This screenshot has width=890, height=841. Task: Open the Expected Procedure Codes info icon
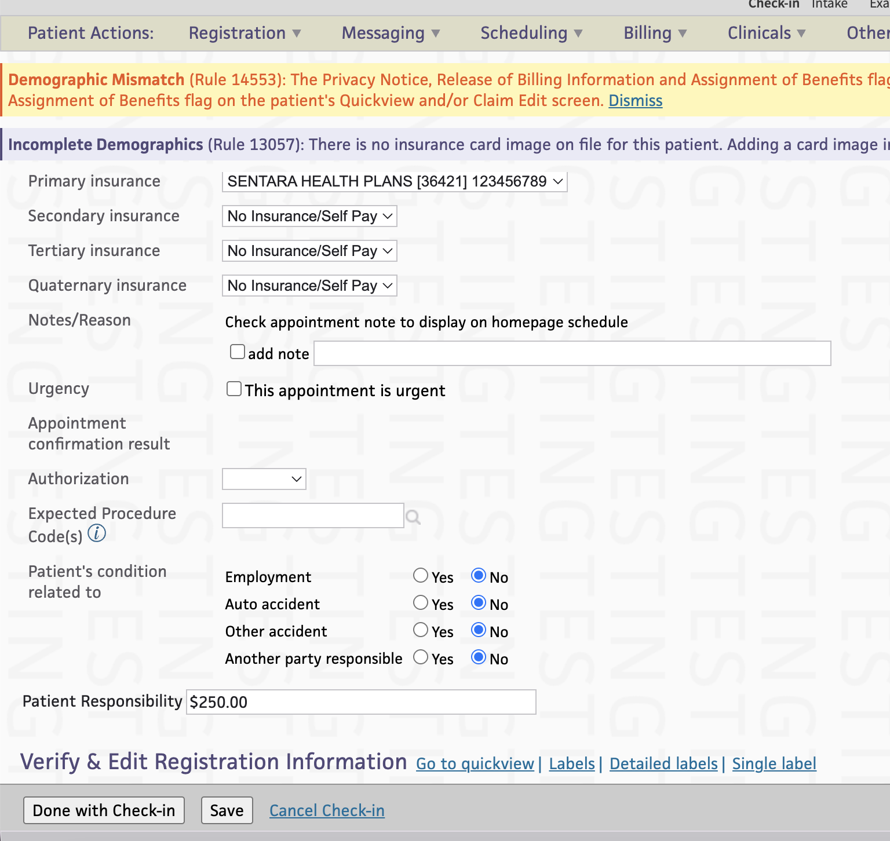(97, 534)
